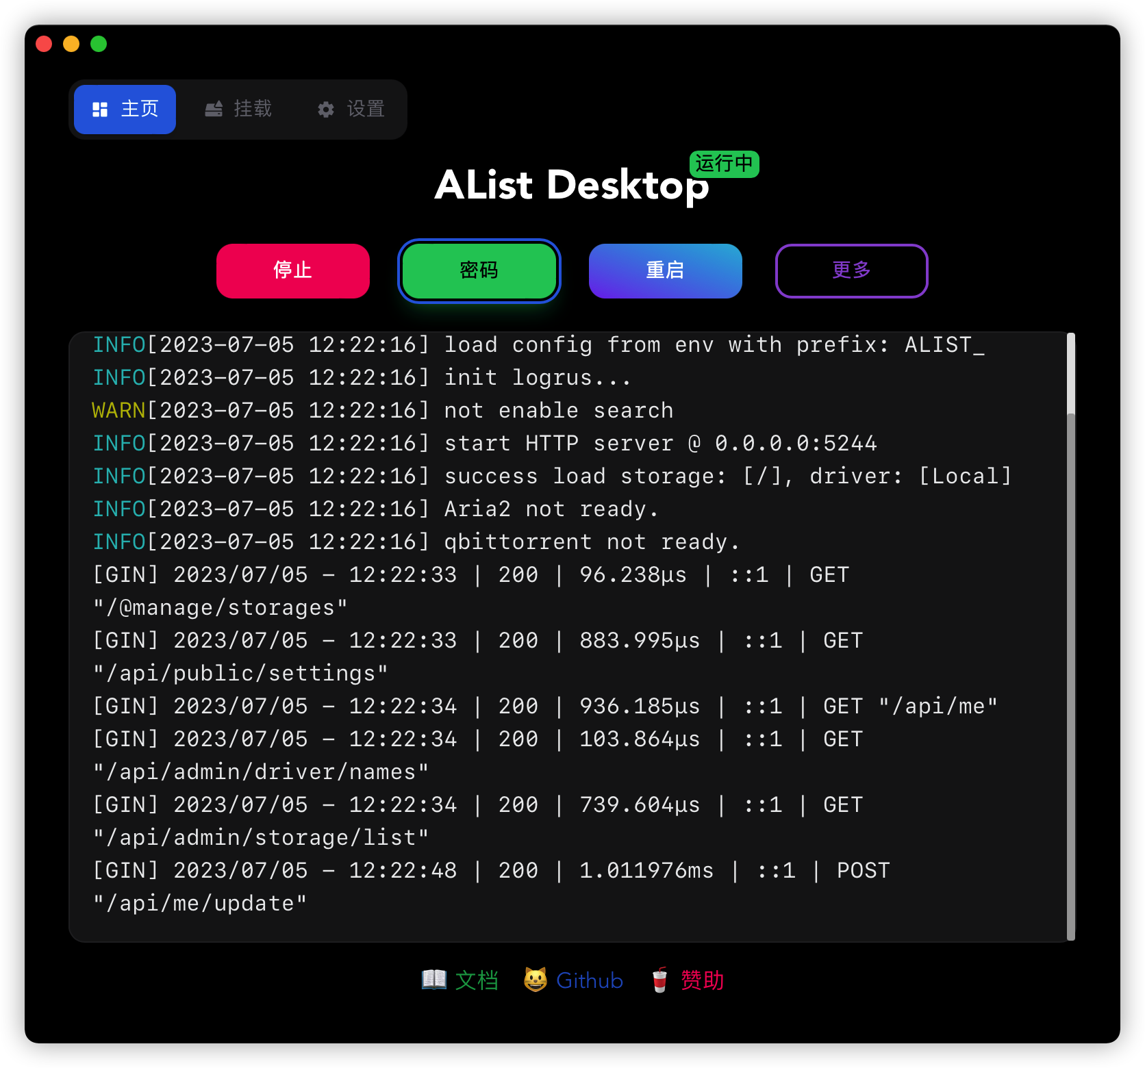Open the red 赞助 sponsor link
The image size is (1145, 1068).
[x=702, y=980]
